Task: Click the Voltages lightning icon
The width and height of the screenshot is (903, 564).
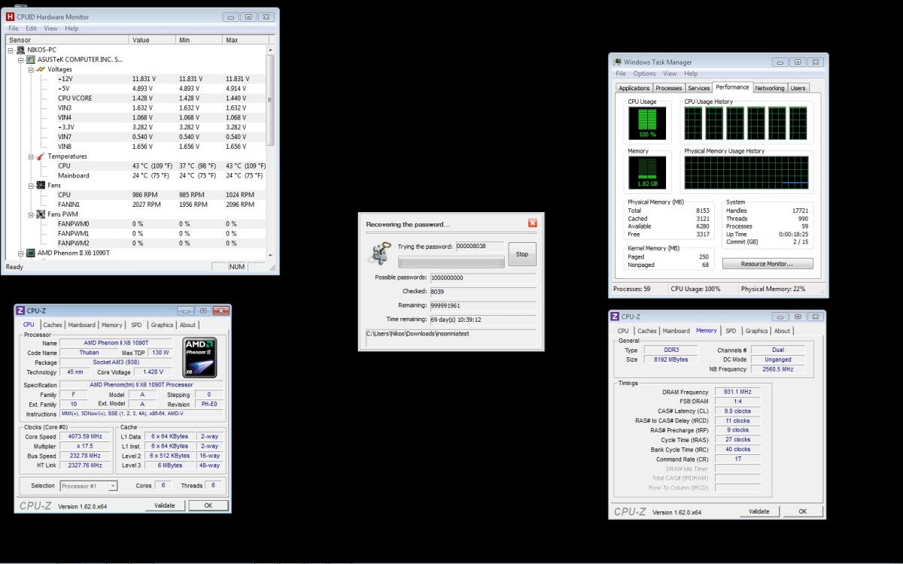Action: (41, 69)
